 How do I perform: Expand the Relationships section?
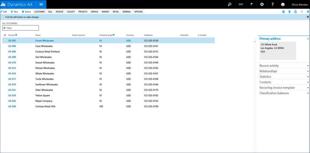[x=284, y=71]
